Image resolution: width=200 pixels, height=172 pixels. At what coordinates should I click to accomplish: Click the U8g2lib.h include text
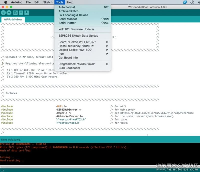(x=64, y=113)
